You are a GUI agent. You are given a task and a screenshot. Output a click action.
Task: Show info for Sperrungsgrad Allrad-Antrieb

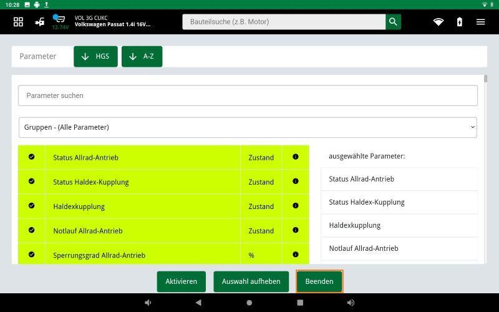pos(295,255)
